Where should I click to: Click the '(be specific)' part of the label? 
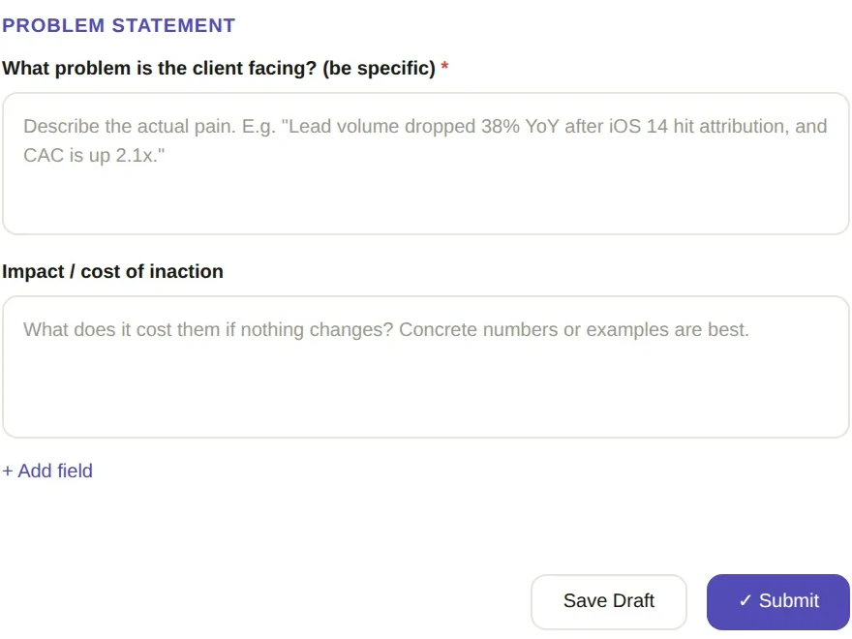point(379,69)
